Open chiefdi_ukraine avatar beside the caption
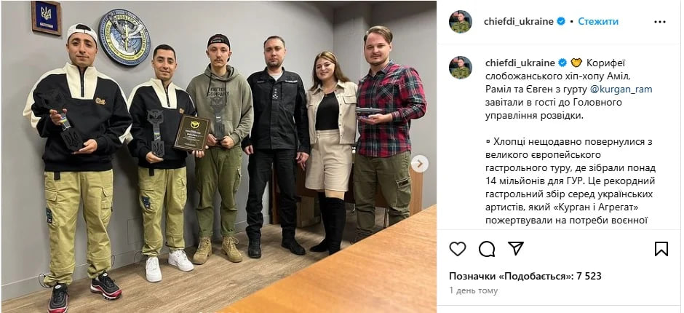 click(x=461, y=68)
